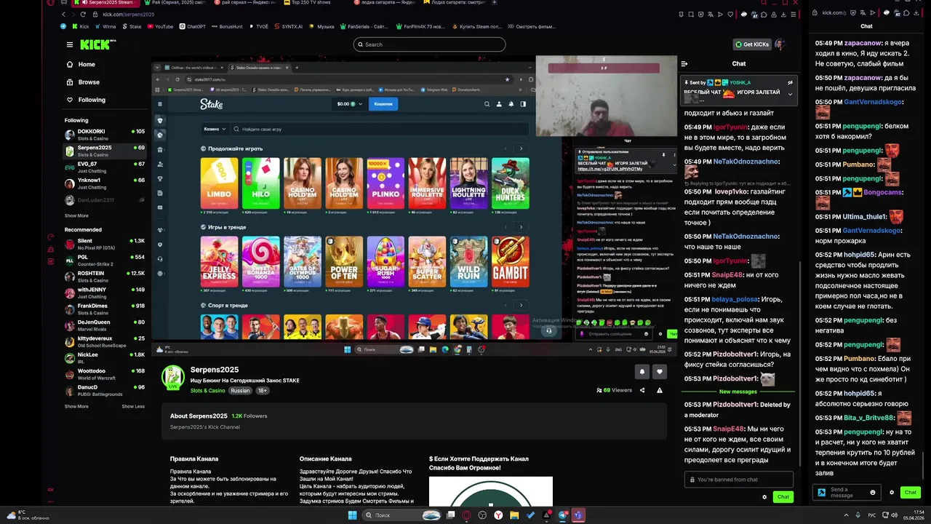Open volume control in system tray

(x=895, y=515)
